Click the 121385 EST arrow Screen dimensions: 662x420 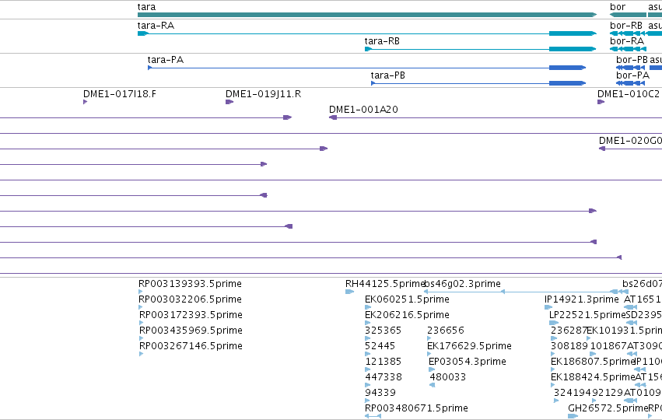367,369
